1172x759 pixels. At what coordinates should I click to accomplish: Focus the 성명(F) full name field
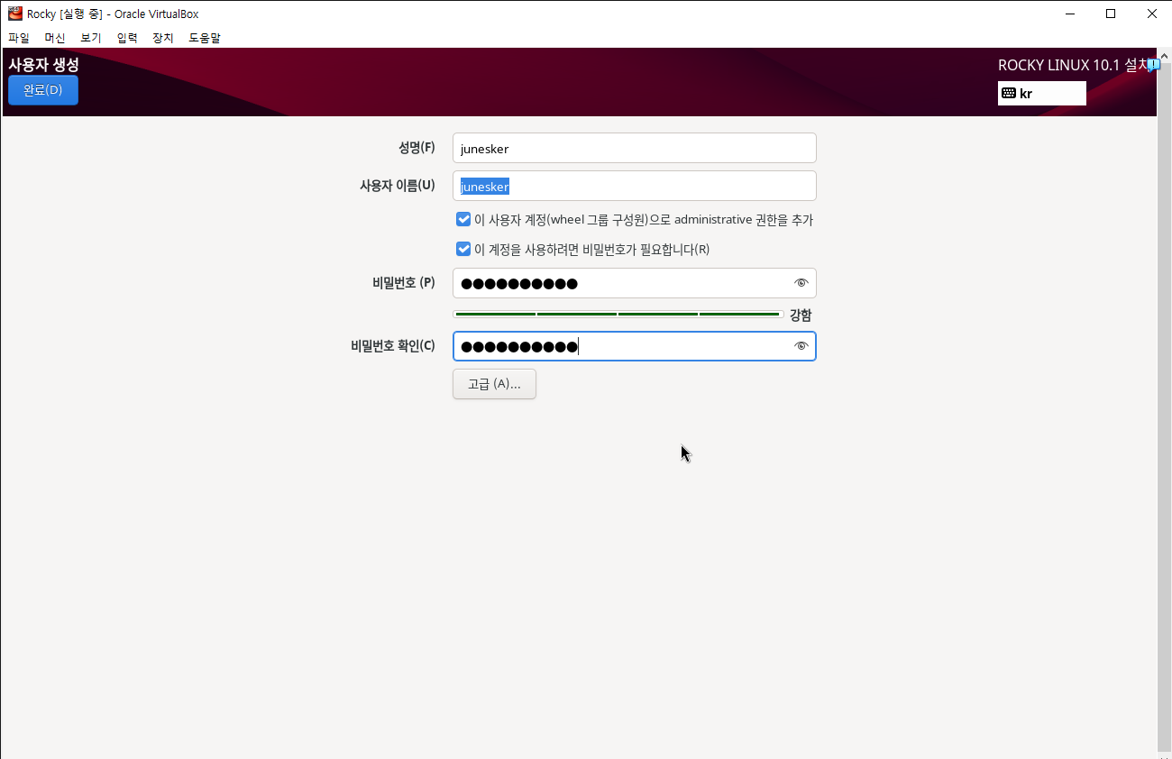[635, 148]
